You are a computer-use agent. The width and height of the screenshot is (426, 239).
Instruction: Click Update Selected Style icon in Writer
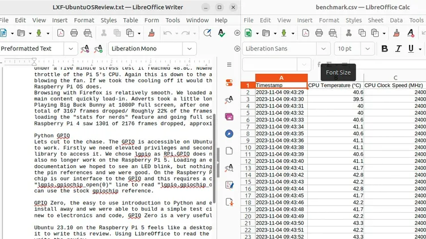tap(85, 49)
